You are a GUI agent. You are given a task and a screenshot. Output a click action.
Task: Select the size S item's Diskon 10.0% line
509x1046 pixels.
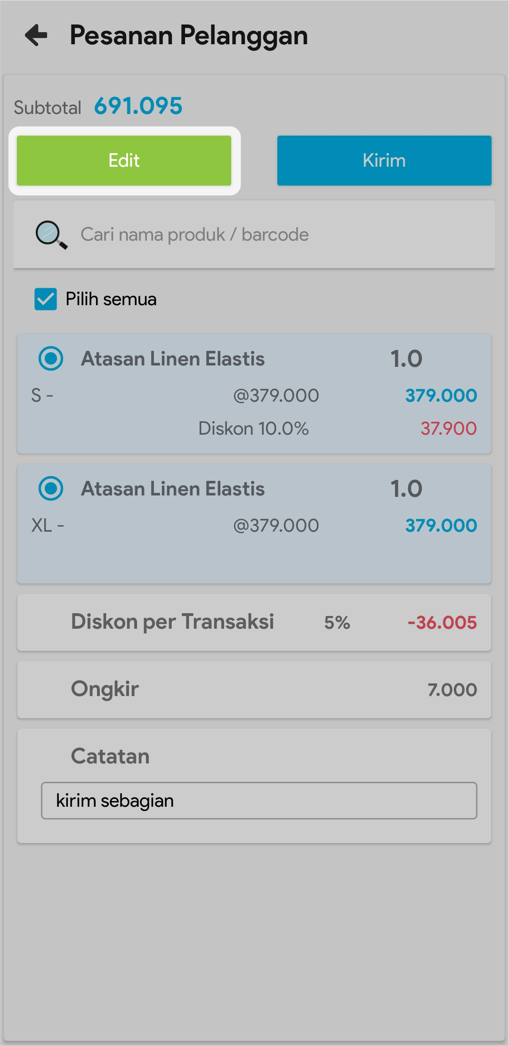(x=253, y=429)
